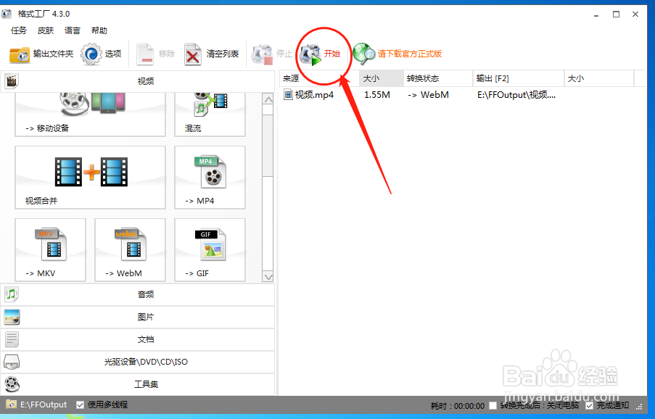Select the -> MKV format tile
This screenshot has width=655, height=419.
pos(51,249)
